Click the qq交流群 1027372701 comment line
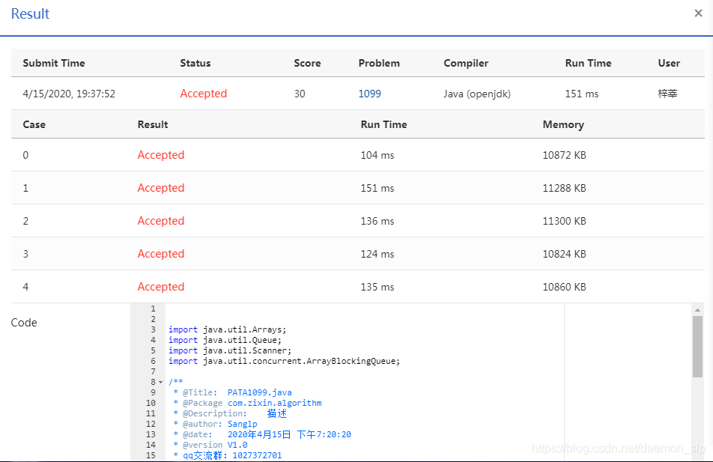The width and height of the screenshot is (713, 462). pyautogui.click(x=228, y=455)
